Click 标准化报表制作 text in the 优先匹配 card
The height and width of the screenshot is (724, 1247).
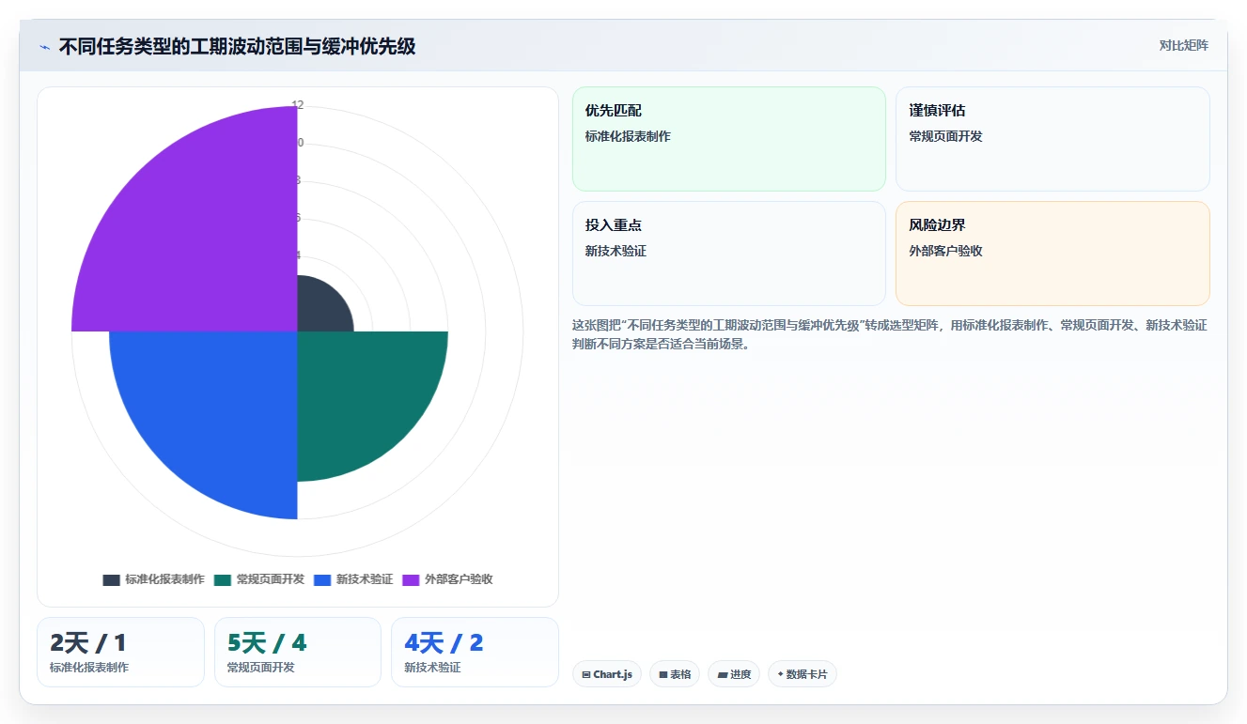point(628,136)
